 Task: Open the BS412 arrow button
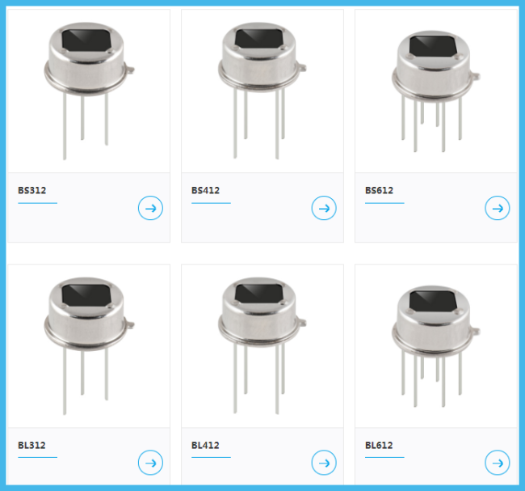pyautogui.click(x=324, y=208)
